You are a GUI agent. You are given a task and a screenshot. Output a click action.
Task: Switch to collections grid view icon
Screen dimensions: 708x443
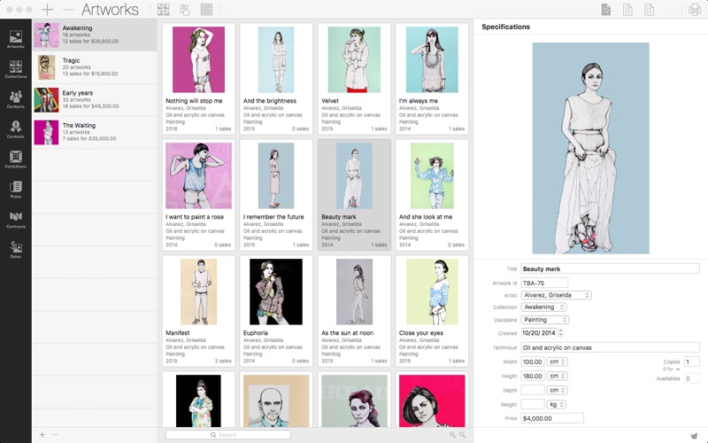(163, 10)
